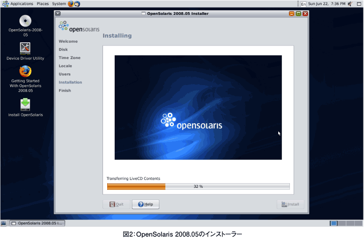Close the installer window
Screen dimensions: 364x239
coord(305,13)
